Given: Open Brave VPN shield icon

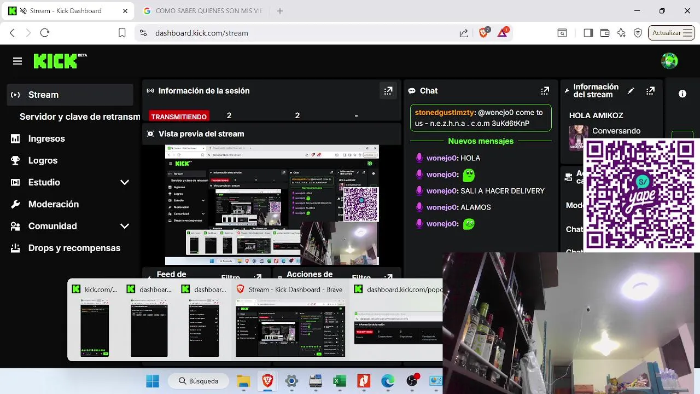Looking at the screenshot, I should point(638,33).
